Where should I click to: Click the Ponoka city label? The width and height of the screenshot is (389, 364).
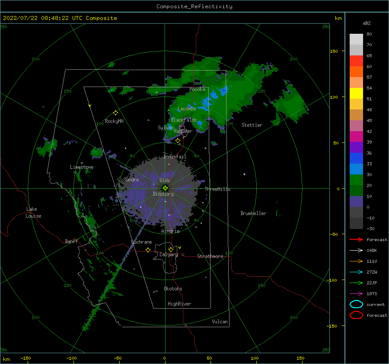[x=197, y=89]
